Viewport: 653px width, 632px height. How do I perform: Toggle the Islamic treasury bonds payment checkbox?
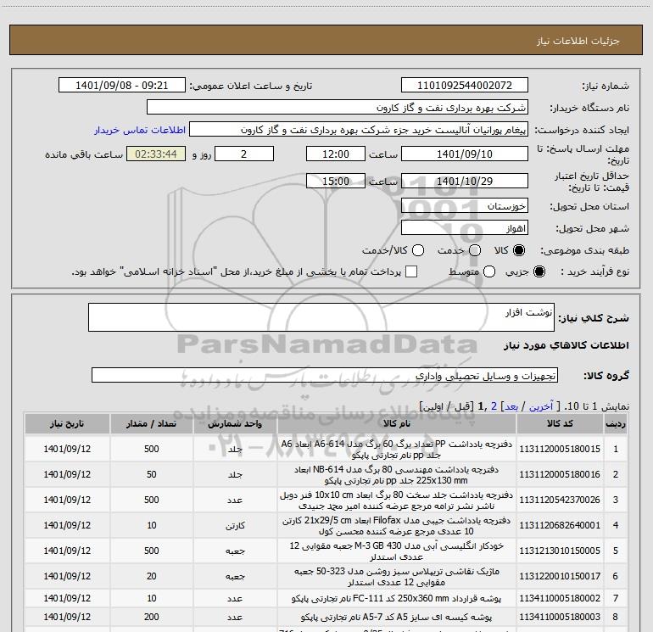tap(411, 271)
